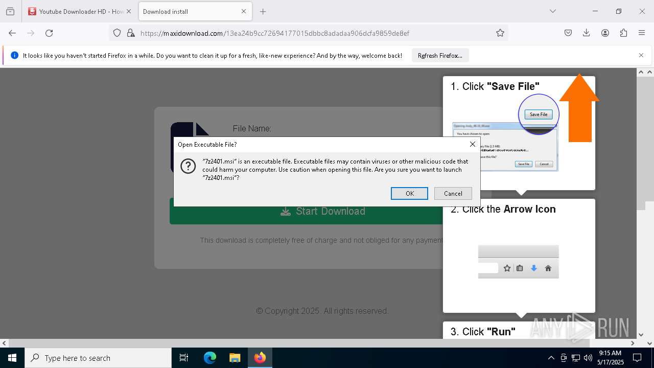
Task: Click the Firefox taskbar icon
Action: click(x=260, y=358)
